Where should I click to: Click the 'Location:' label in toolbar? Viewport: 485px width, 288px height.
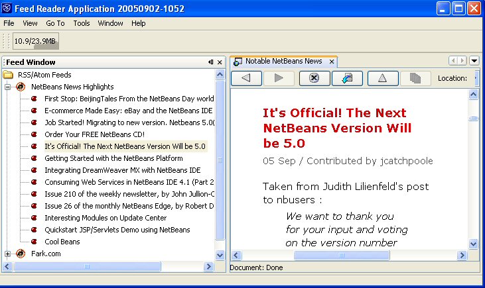click(452, 78)
